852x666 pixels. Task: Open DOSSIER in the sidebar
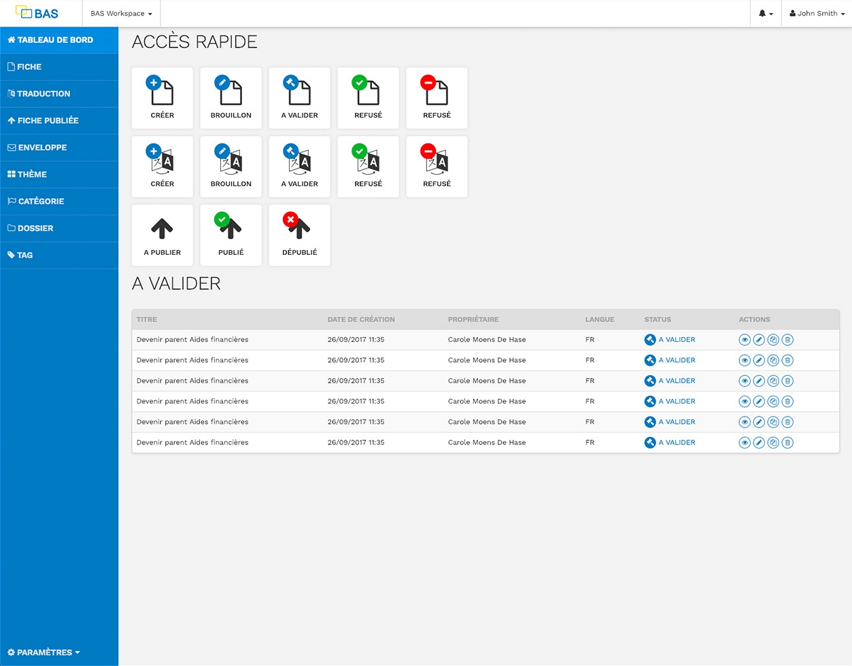[59, 228]
